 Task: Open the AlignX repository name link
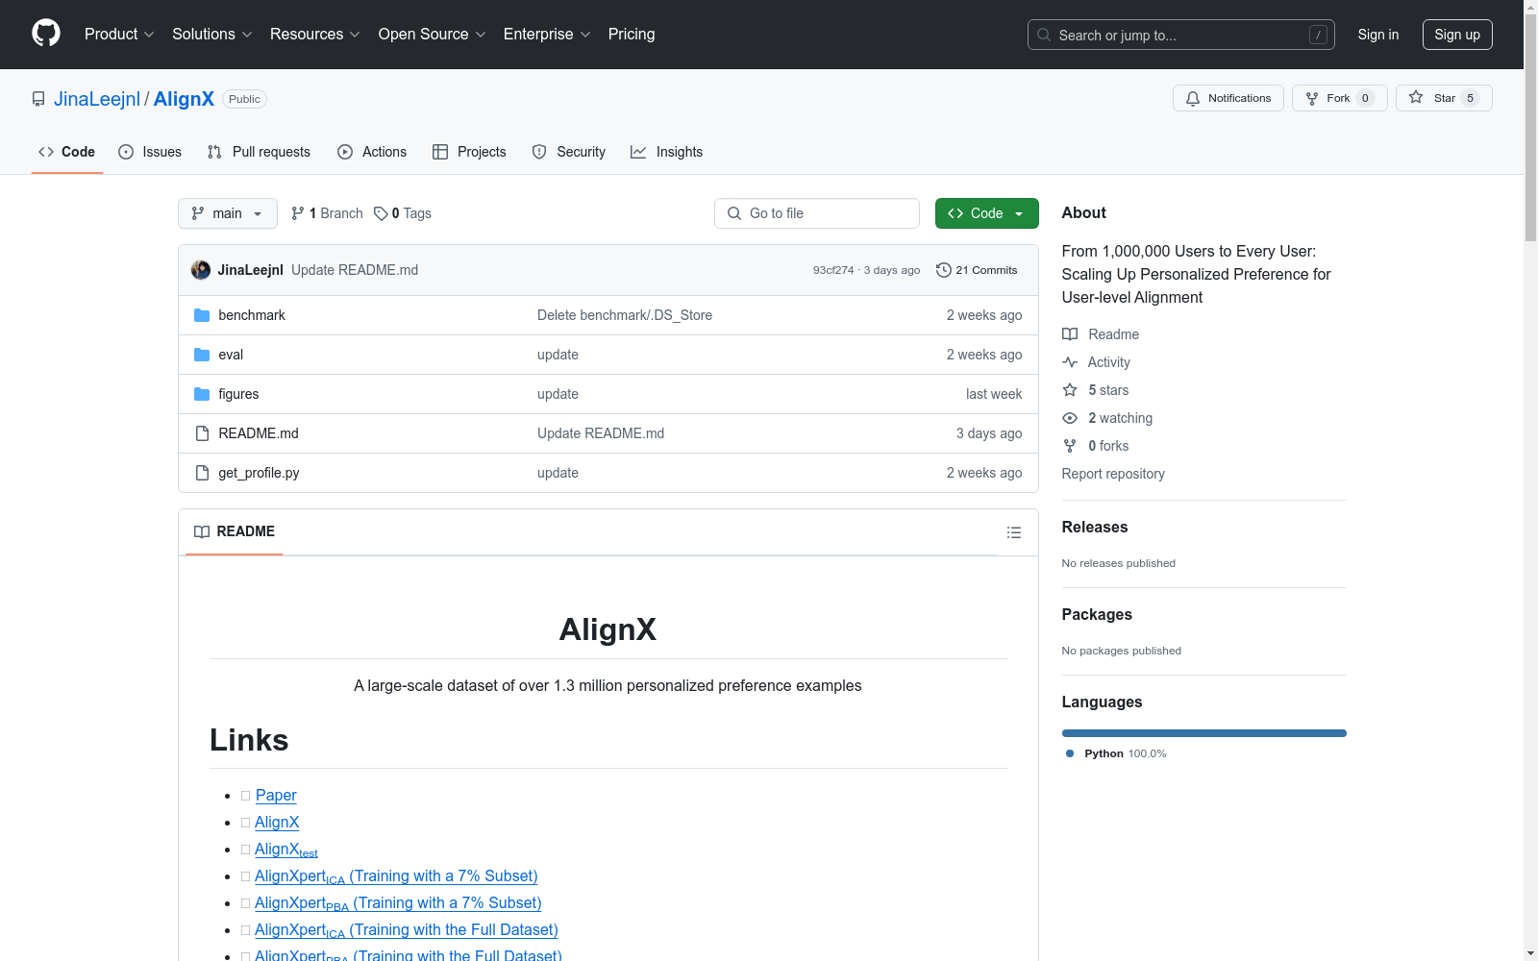pos(184,99)
